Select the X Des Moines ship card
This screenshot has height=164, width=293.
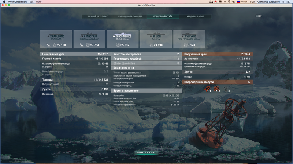click(123, 39)
